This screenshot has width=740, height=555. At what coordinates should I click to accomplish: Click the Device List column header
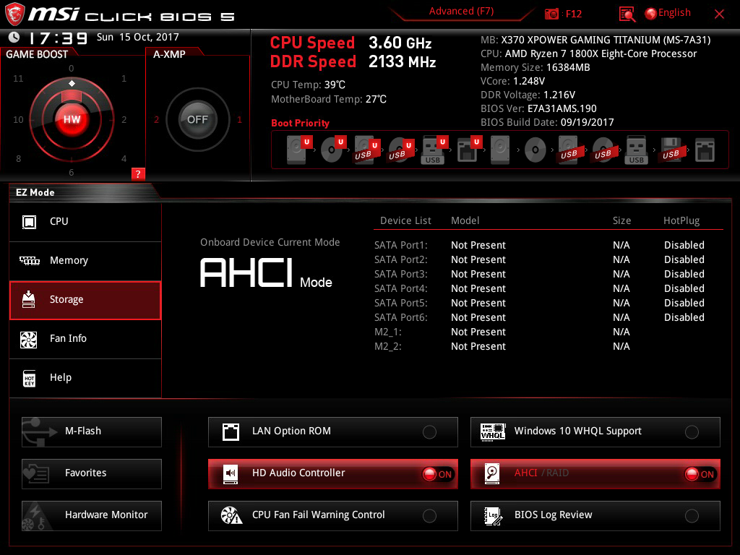(x=405, y=221)
